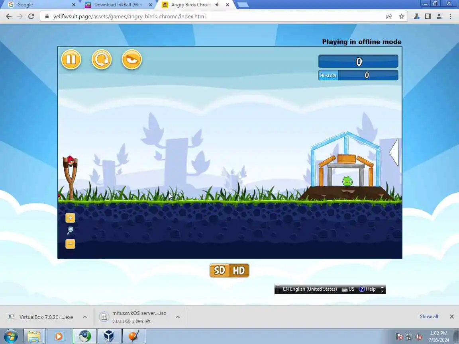Click the green pig inside the structure
This screenshot has width=459, height=344.
(347, 182)
